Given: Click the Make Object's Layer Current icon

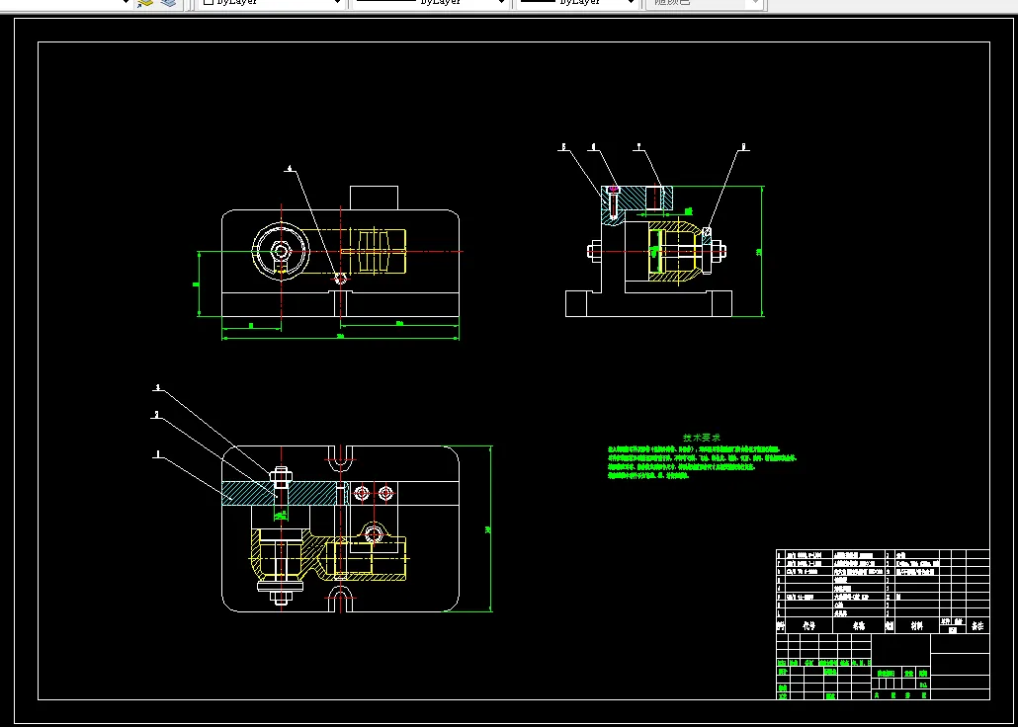Looking at the screenshot, I should (x=144, y=3).
